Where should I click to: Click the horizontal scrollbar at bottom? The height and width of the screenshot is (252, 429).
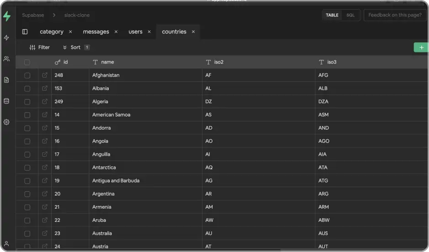pyautogui.click(x=148, y=250)
